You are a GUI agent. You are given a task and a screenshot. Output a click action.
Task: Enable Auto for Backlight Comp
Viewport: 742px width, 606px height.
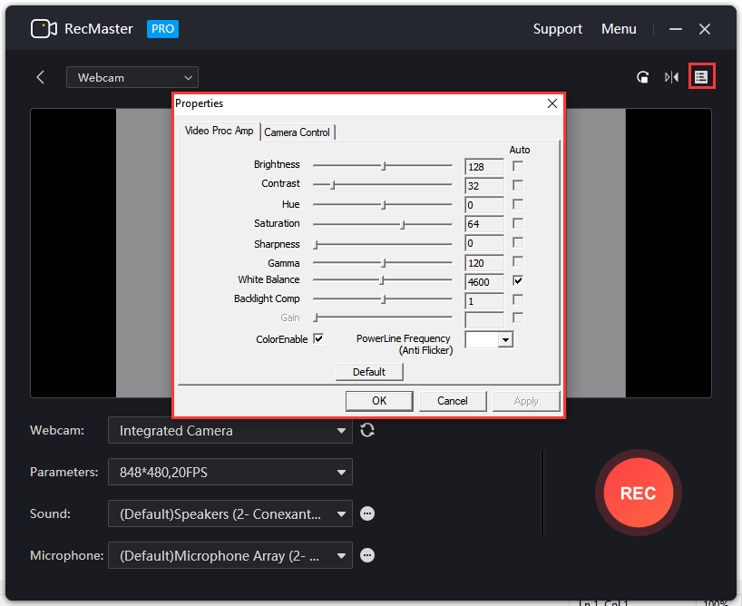(x=518, y=299)
